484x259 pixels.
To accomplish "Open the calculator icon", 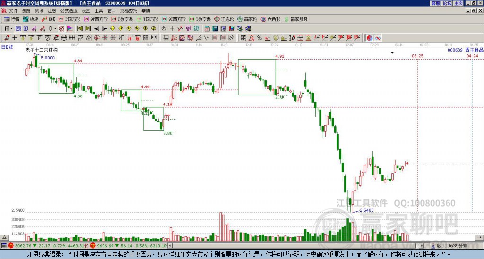I will click(x=215, y=29).
